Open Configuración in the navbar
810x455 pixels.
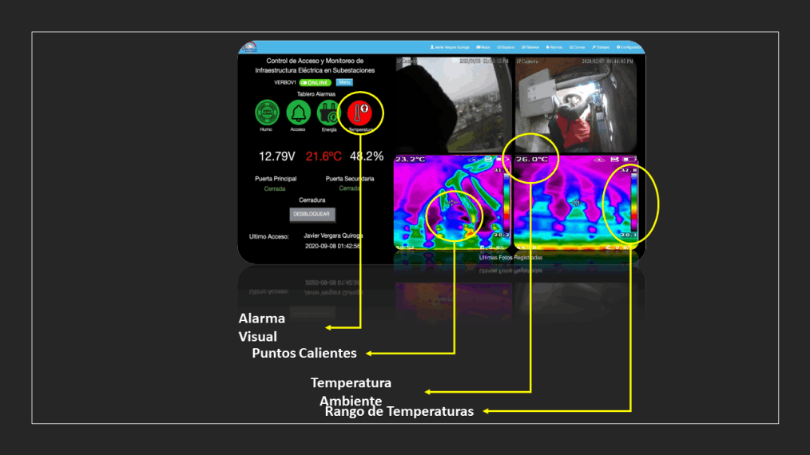coord(629,48)
